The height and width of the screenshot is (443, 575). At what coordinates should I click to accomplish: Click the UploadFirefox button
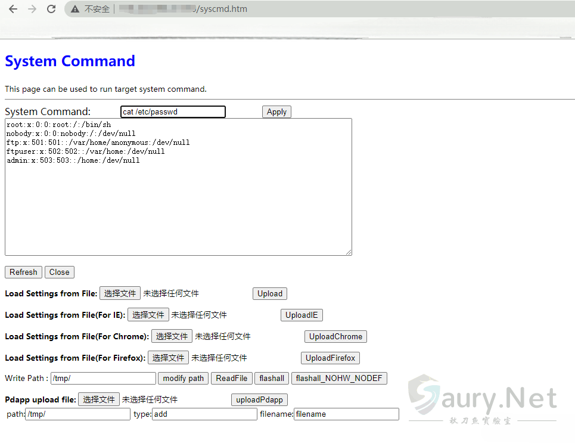[x=330, y=358]
